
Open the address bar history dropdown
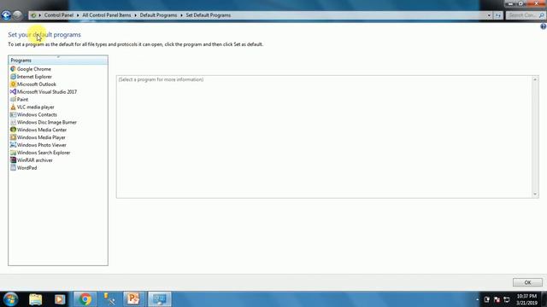tap(489, 15)
